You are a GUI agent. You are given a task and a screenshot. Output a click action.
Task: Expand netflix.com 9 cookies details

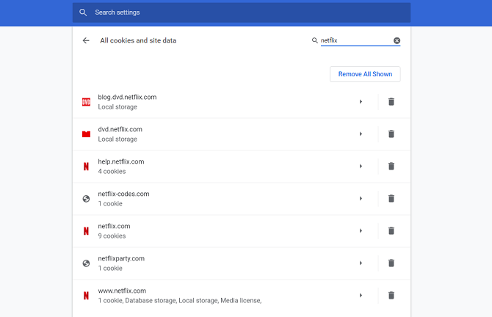click(x=361, y=231)
